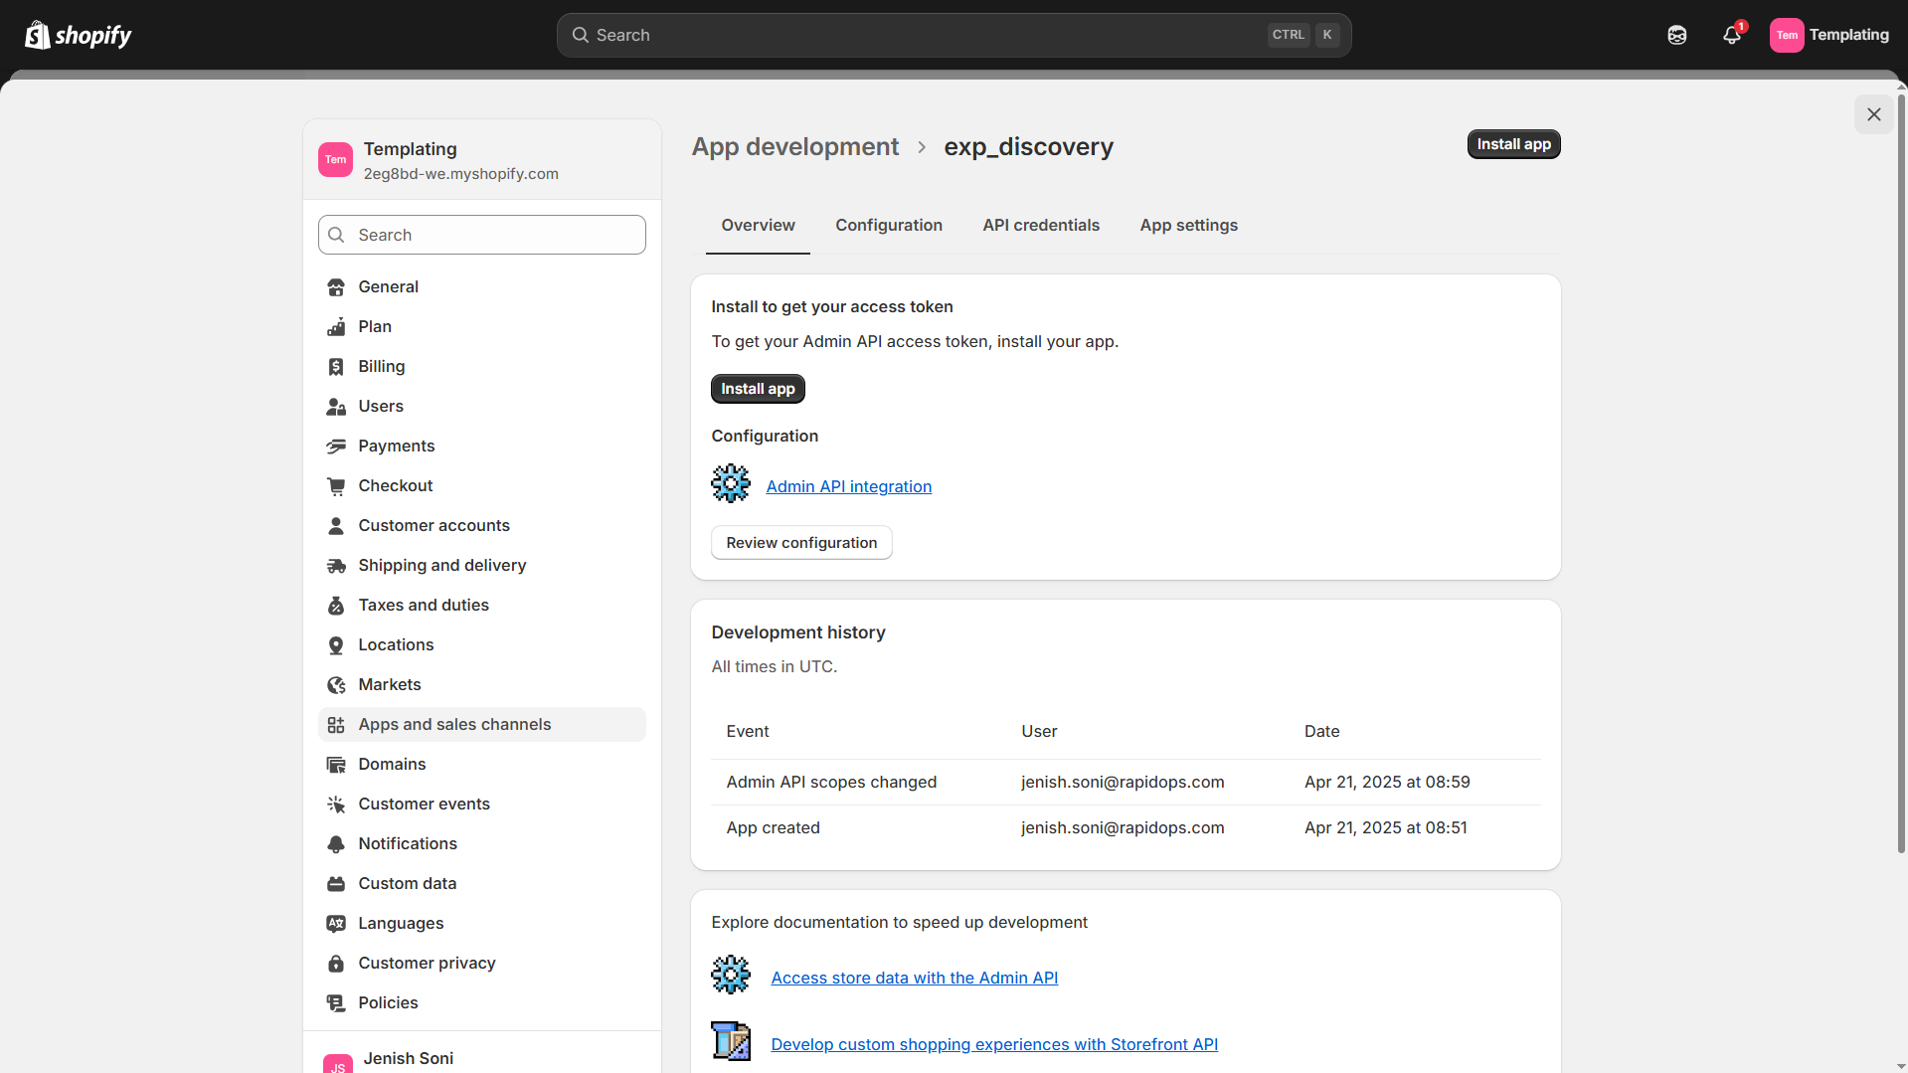1908x1073 pixels.
Task: Click the Policies icon
Action: (336, 1003)
